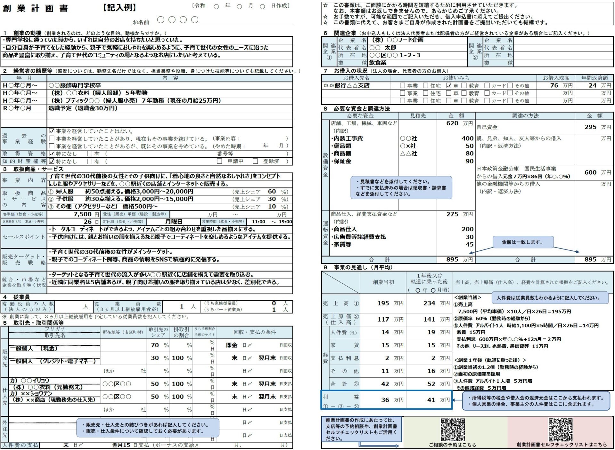
Task: Select the lender '◎◎銀行△△支店'
Action: (x=347, y=86)
